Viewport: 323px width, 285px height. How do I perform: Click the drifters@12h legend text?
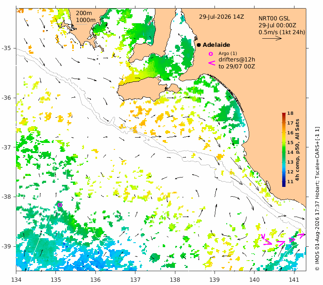(x=237, y=59)
